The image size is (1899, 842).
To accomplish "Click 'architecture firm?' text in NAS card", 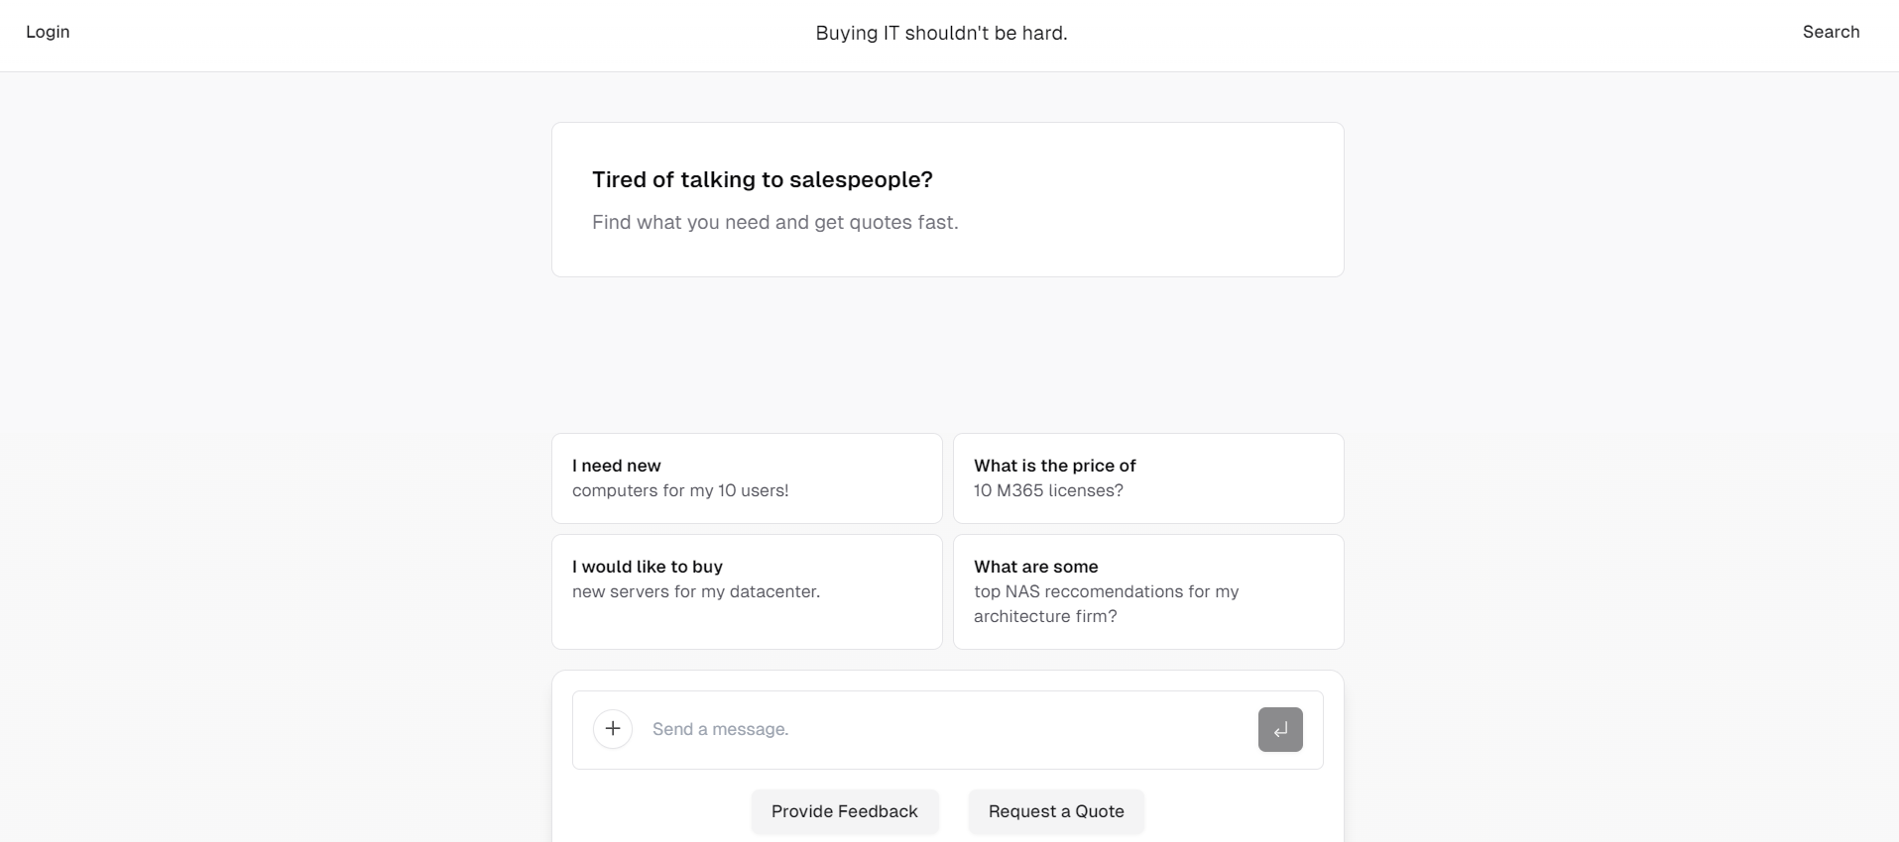I will (1045, 616).
